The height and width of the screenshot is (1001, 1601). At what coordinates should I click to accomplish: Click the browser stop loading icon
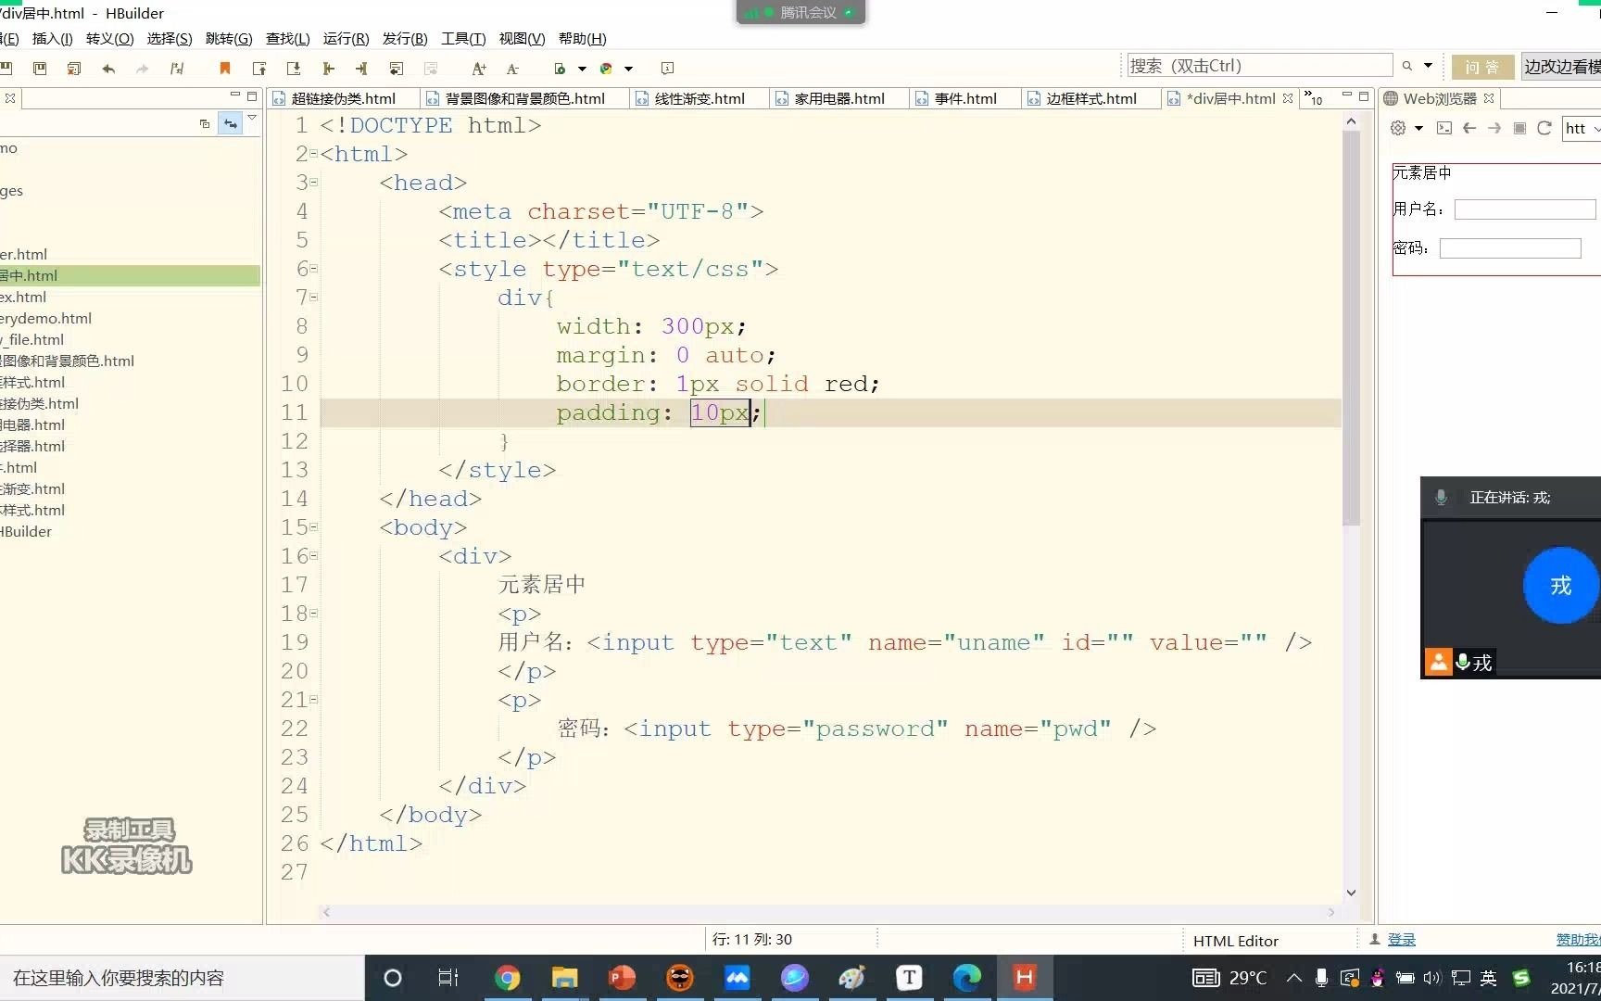coord(1519,128)
